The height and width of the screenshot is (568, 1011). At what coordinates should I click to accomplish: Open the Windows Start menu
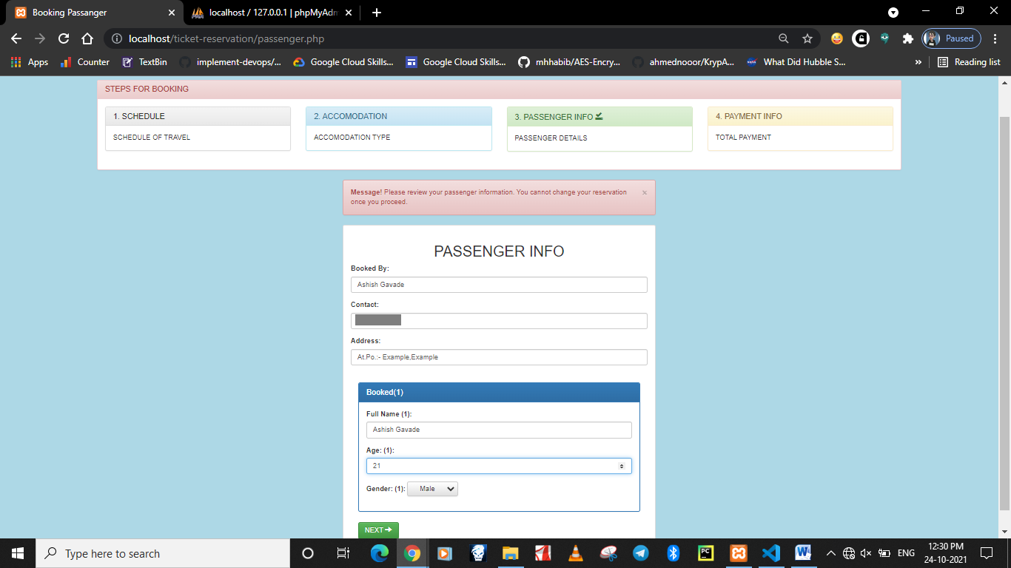click(x=18, y=553)
